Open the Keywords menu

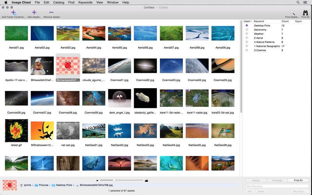[85, 2]
